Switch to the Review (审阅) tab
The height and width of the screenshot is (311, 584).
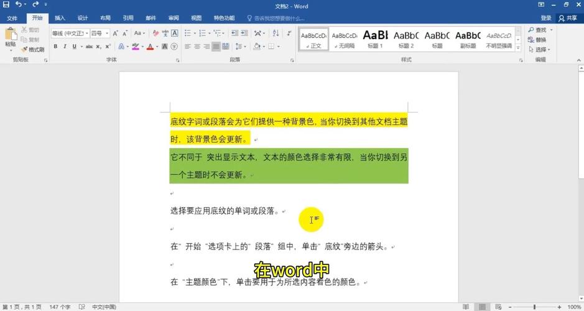point(174,18)
